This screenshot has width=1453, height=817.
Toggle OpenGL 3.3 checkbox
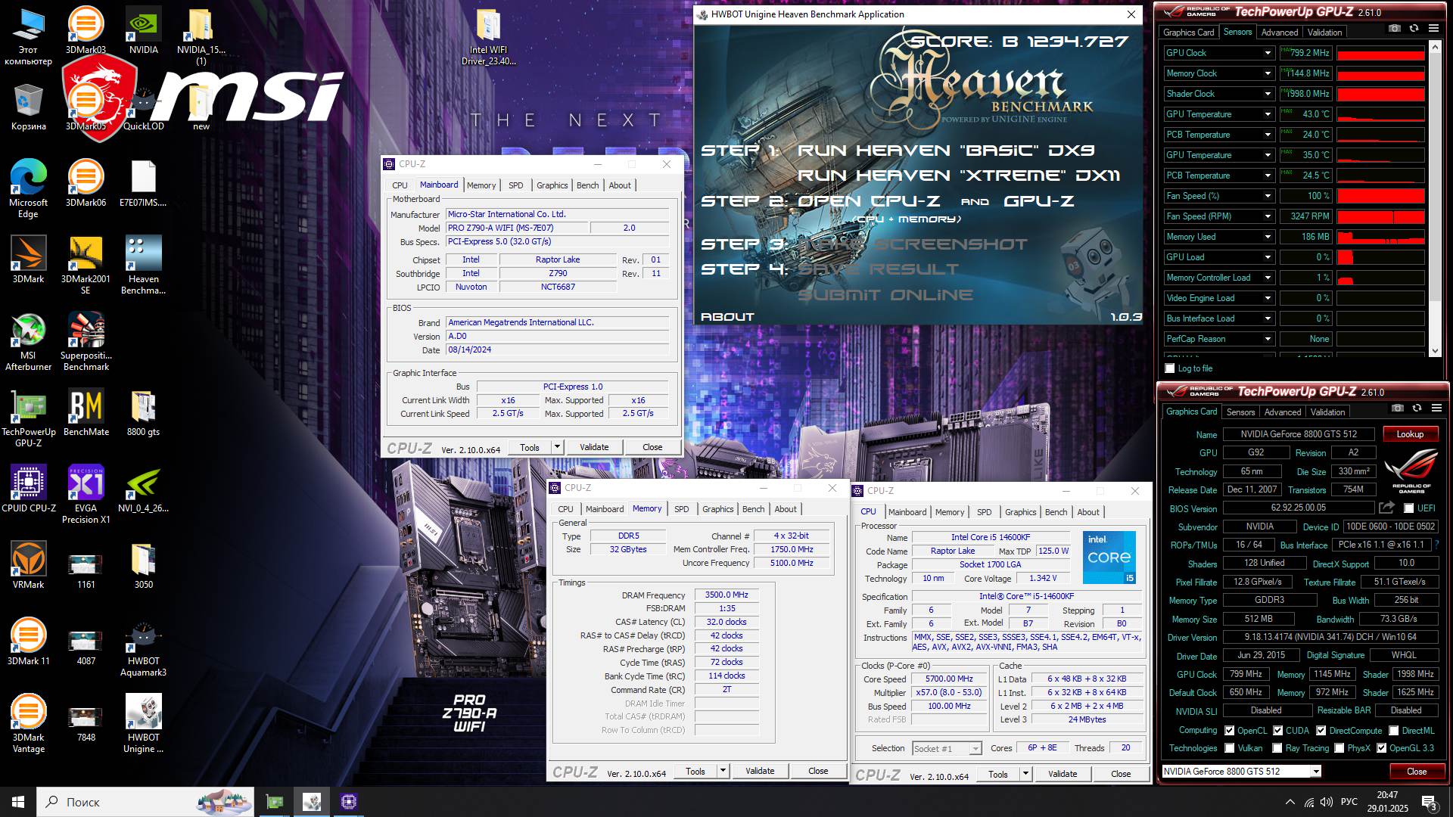click(1382, 748)
